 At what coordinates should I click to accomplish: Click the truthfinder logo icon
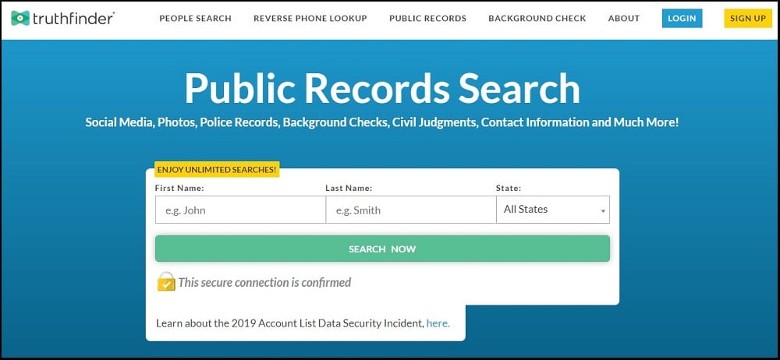click(20, 19)
